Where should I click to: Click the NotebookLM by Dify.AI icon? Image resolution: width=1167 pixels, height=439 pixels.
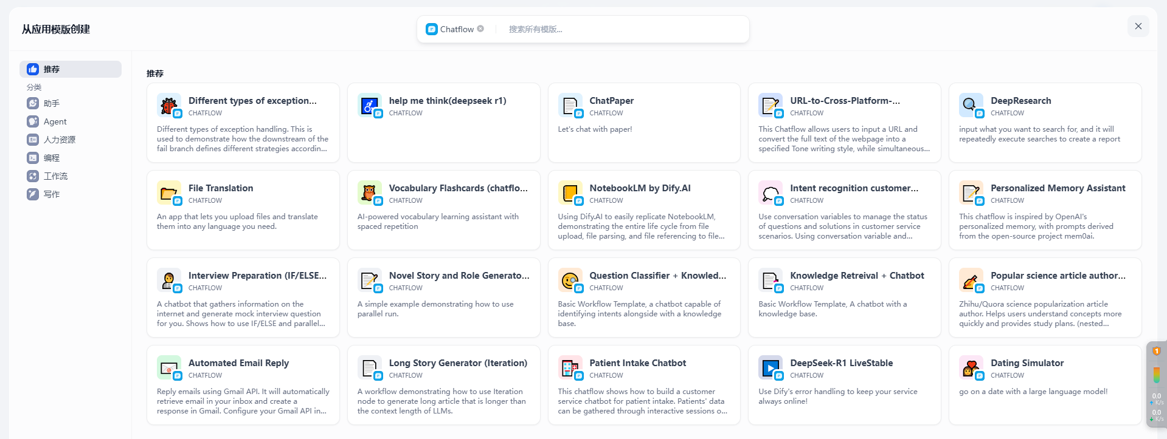click(570, 193)
